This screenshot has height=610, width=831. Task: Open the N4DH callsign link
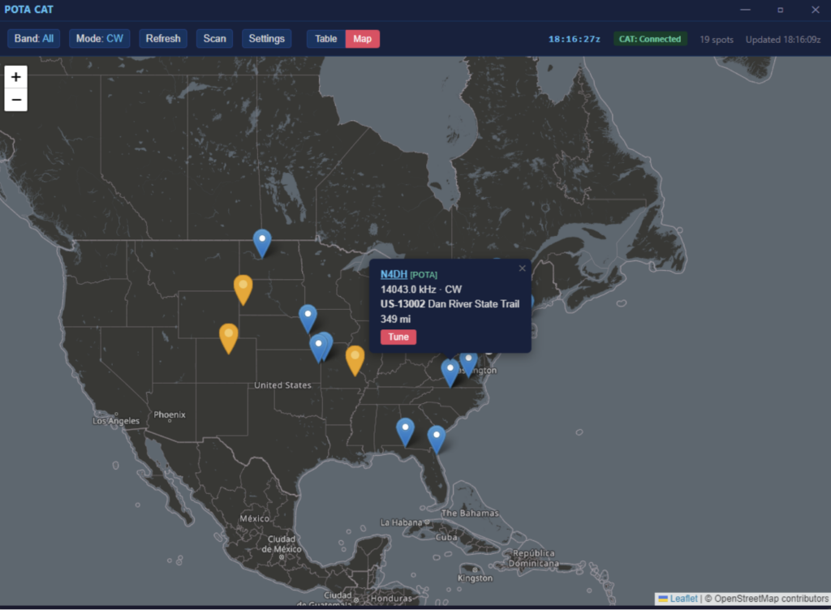(x=394, y=275)
